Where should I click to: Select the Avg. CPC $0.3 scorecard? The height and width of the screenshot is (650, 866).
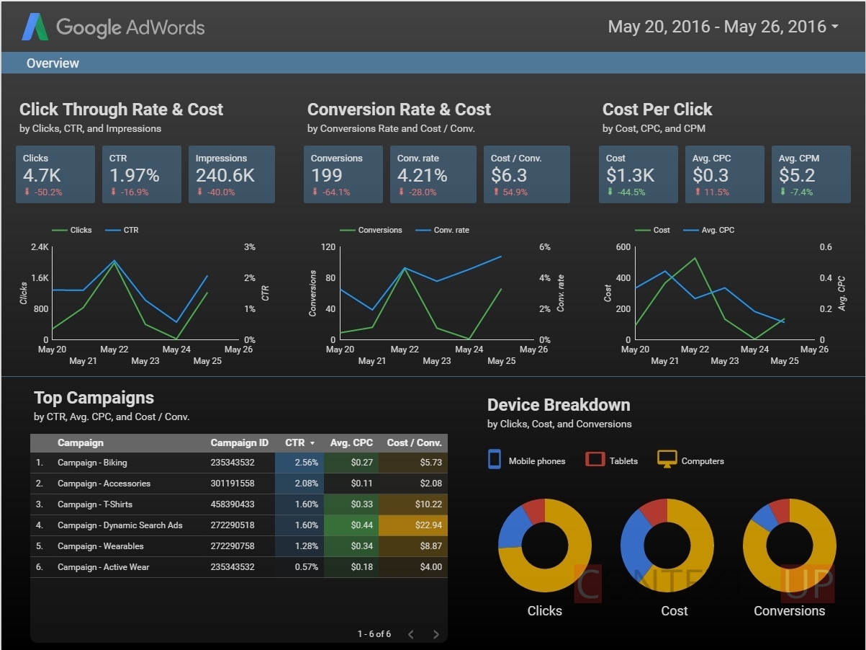[725, 174]
